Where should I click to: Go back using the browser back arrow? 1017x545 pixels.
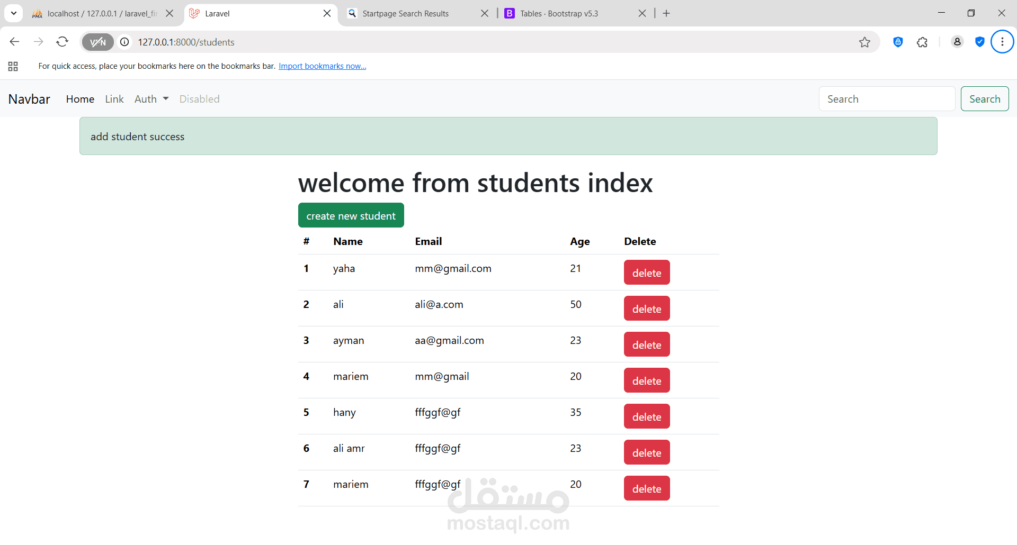click(14, 42)
